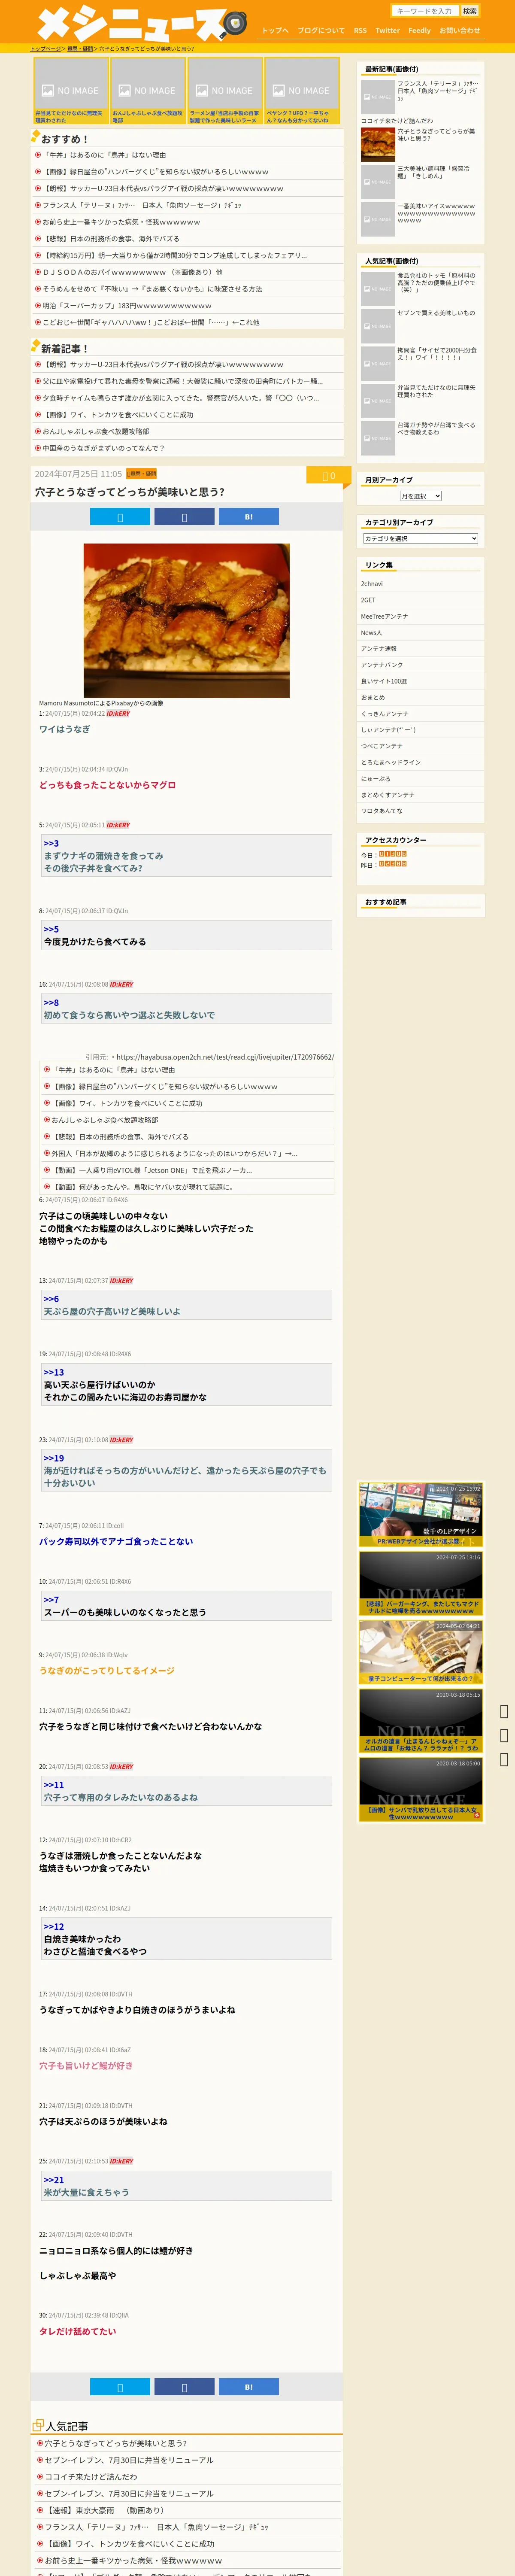Screen dimensions: 515x2576
Task: Share article on Twitter, top share bar
Action: tap(120, 517)
